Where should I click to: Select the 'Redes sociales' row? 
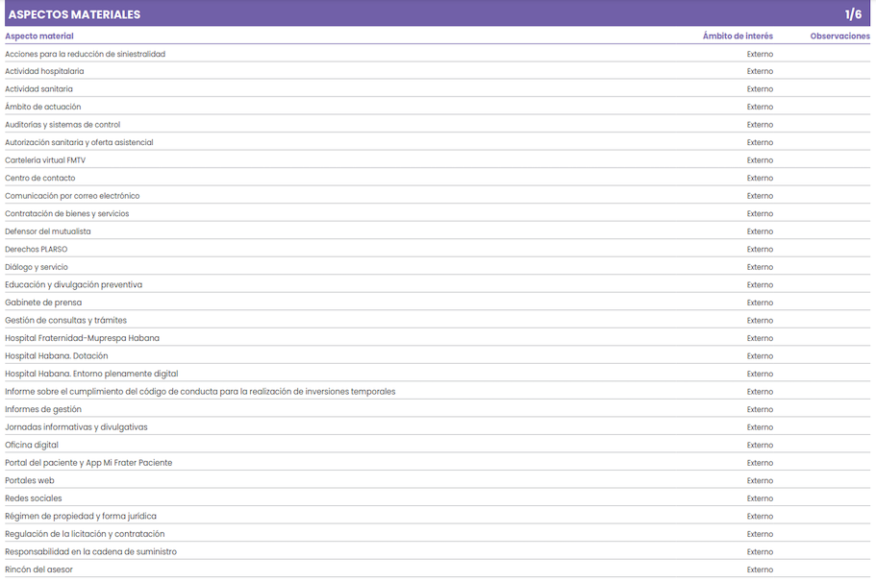pyautogui.click(x=438, y=498)
